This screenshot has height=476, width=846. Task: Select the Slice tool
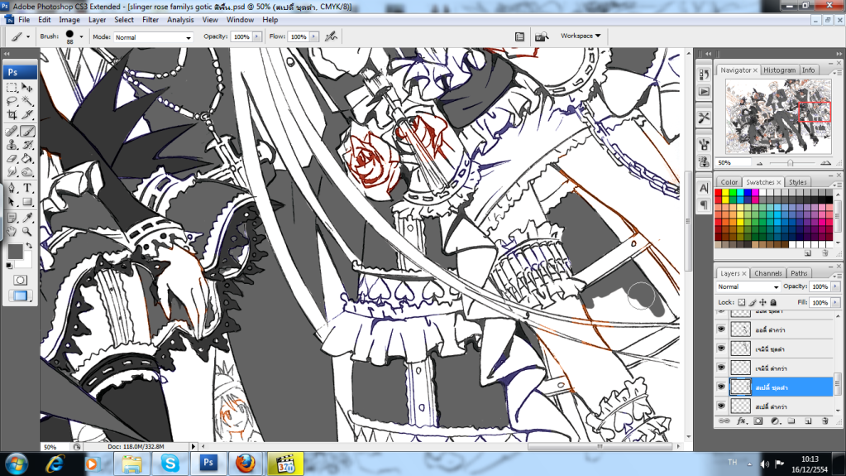[27, 114]
